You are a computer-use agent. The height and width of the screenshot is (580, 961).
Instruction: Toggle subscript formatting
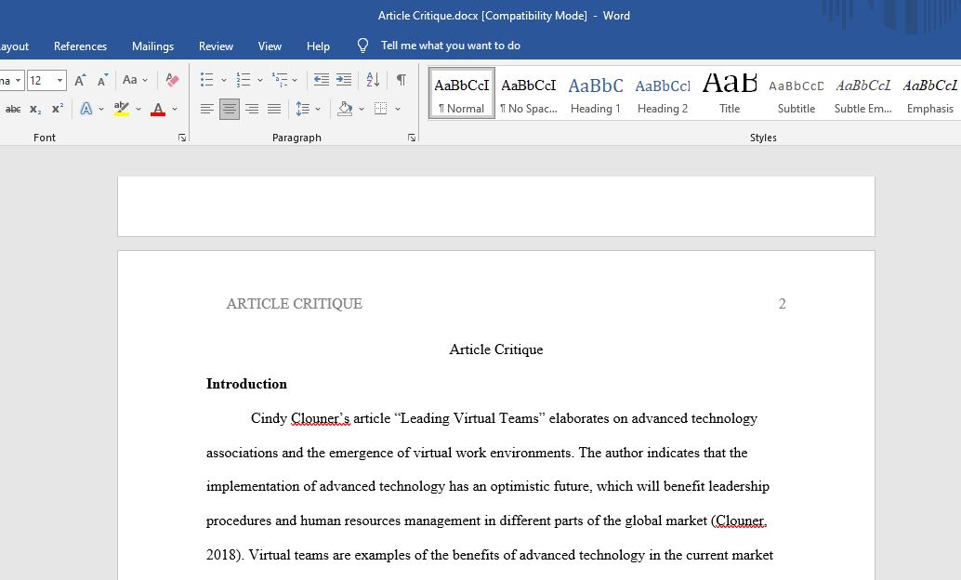[35, 109]
